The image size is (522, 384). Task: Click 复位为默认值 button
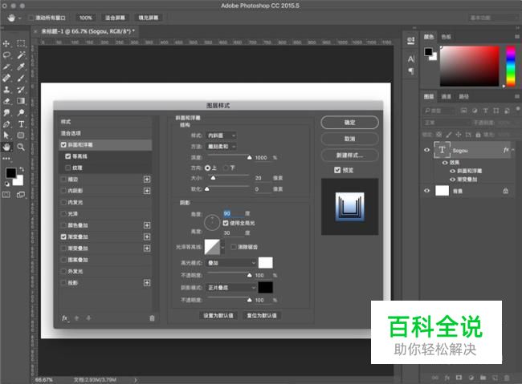click(262, 315)
